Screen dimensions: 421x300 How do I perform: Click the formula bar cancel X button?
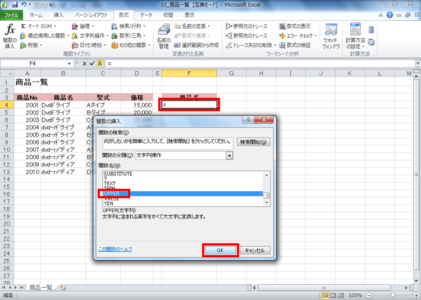(85, 63)
